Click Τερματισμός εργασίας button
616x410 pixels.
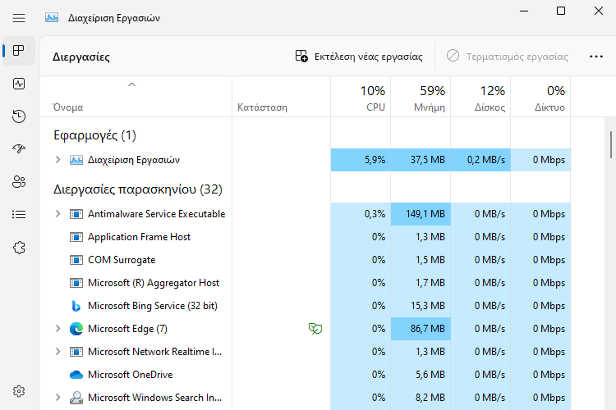tap(508, 57)
